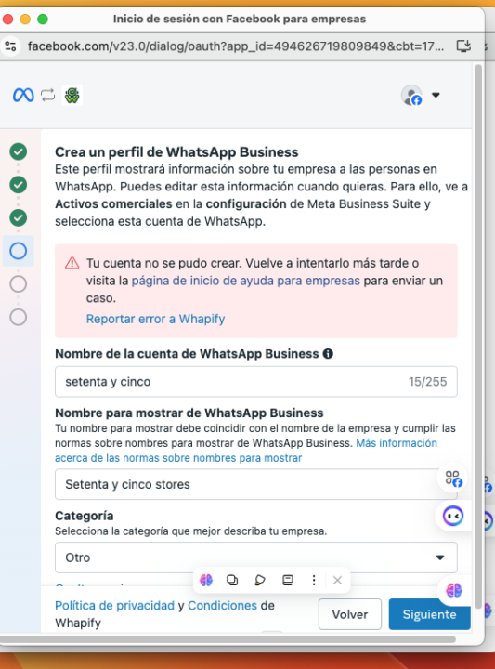Click the Siguiente button
This screenshot has width=495, height=669.
(429, 614)
